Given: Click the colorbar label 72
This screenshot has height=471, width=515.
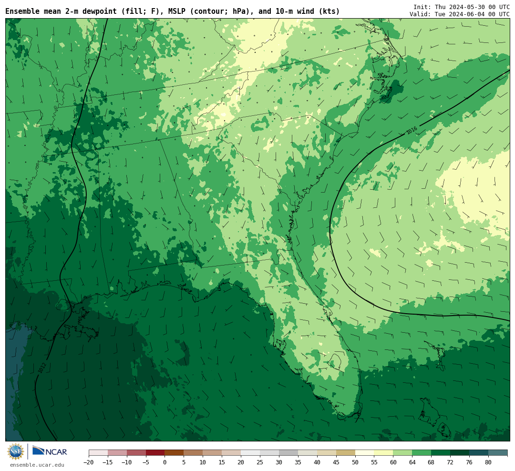Looking at the screenshot, I should pyautogui.click(x=450, y=462).
